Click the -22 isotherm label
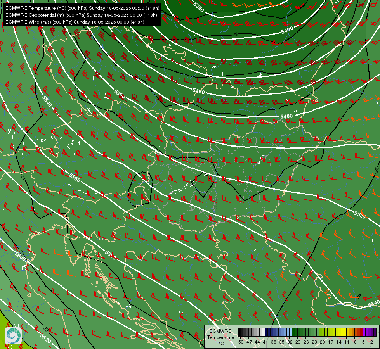 45,329
